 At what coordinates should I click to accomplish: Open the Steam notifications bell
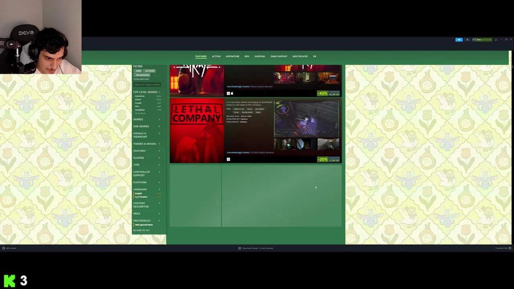tap(467, 40)
